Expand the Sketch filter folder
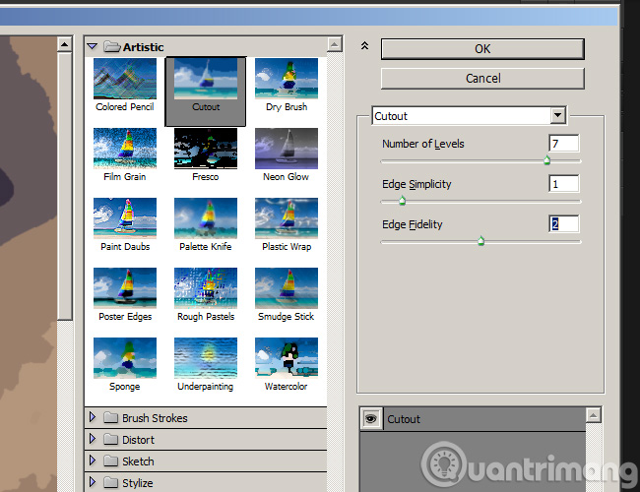Screen dimensions: 640x492 (93, 461)
